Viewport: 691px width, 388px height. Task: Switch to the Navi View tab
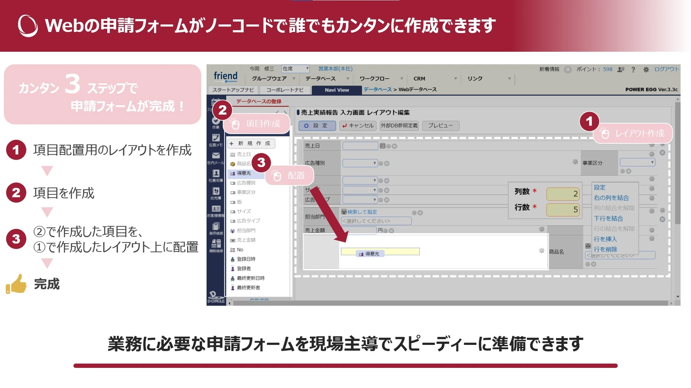tap(336, 90)
